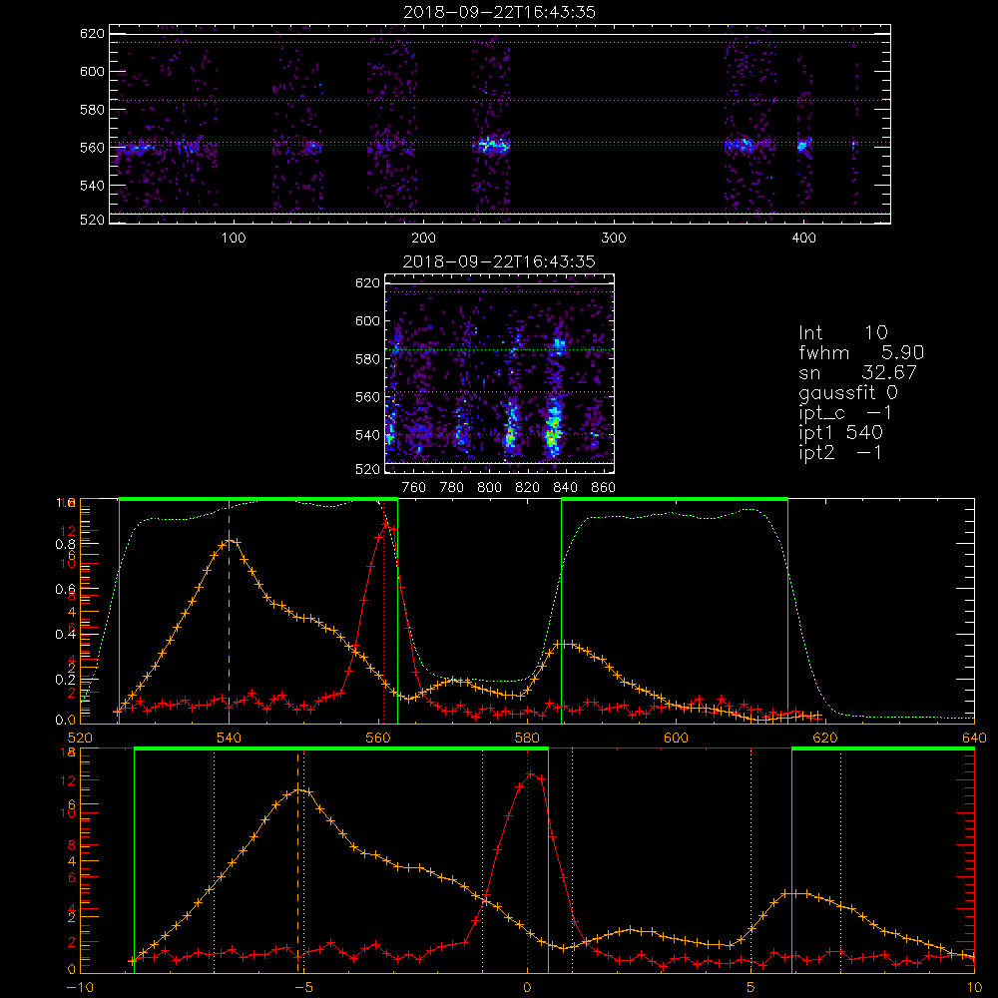
Task: Select the 'ipt1 540' readout line
Action: [840, 433]
